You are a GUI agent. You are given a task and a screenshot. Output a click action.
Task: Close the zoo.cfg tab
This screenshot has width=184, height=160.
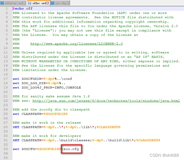(67, 3)
